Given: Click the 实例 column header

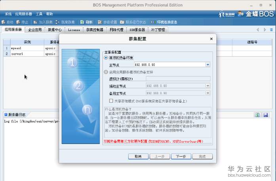Looking at the screenshot, I should click(x=27, y=42).
